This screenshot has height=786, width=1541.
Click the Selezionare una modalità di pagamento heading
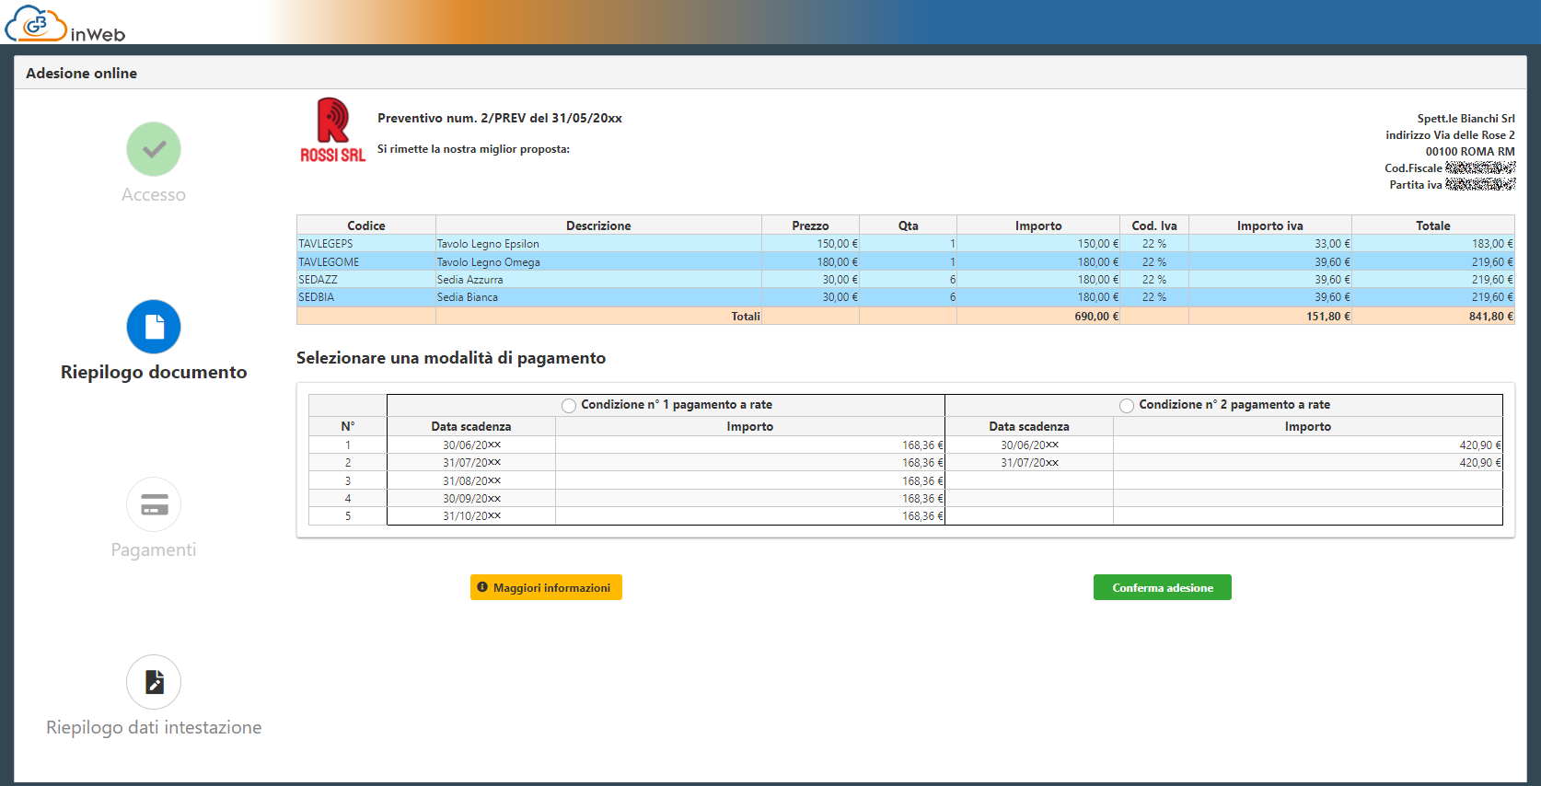[x=451, y=358]
